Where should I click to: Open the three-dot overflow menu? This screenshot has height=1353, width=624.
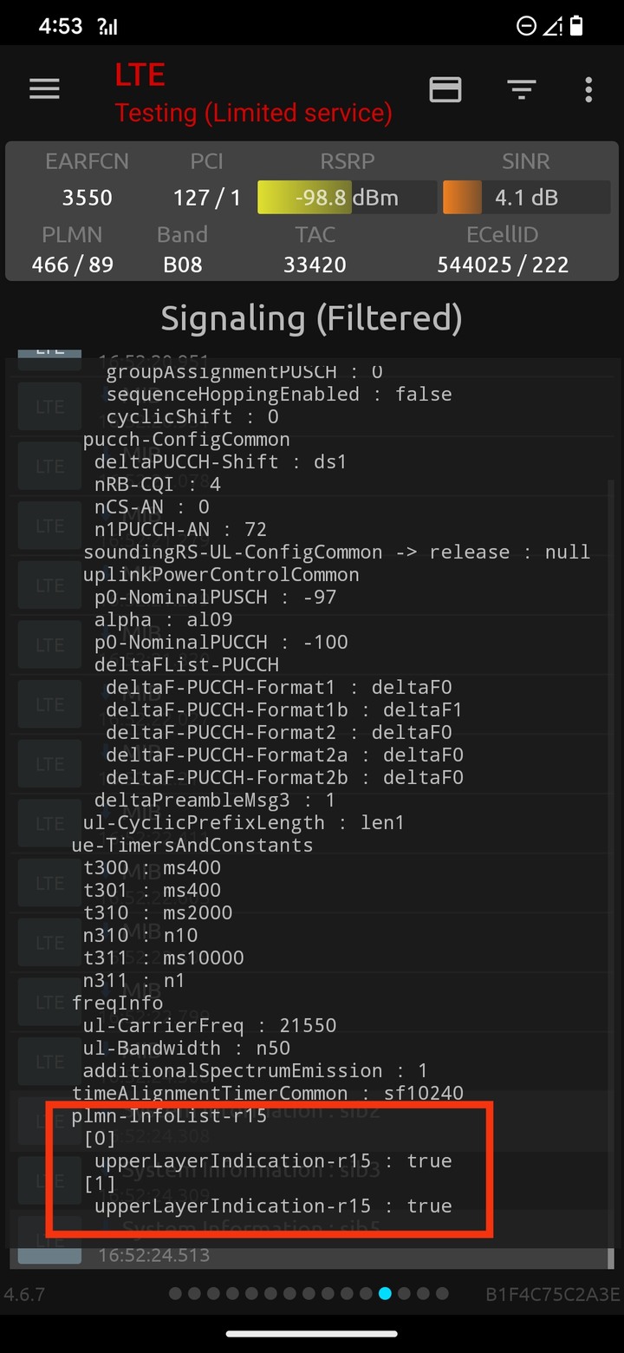pyautogui.click(x=588, y=89)
